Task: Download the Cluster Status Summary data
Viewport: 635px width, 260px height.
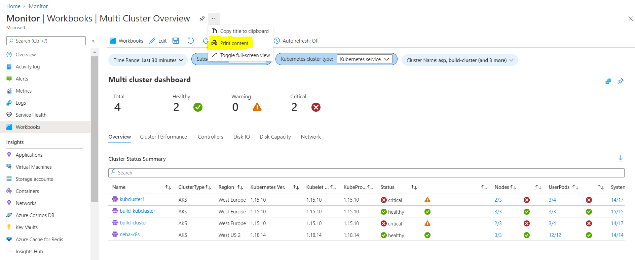Action: (x=621, y=159)
